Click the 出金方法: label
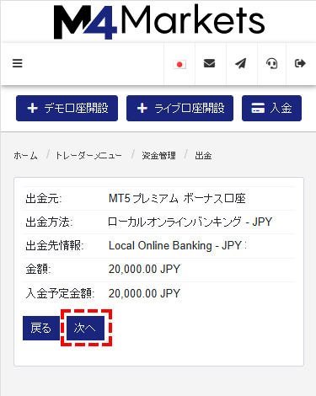316x396 pixels. coord(49,222)
